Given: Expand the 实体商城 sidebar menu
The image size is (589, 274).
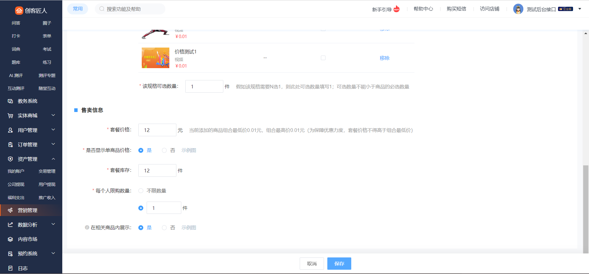Looking at the screenshot, I should click(53, 115).
